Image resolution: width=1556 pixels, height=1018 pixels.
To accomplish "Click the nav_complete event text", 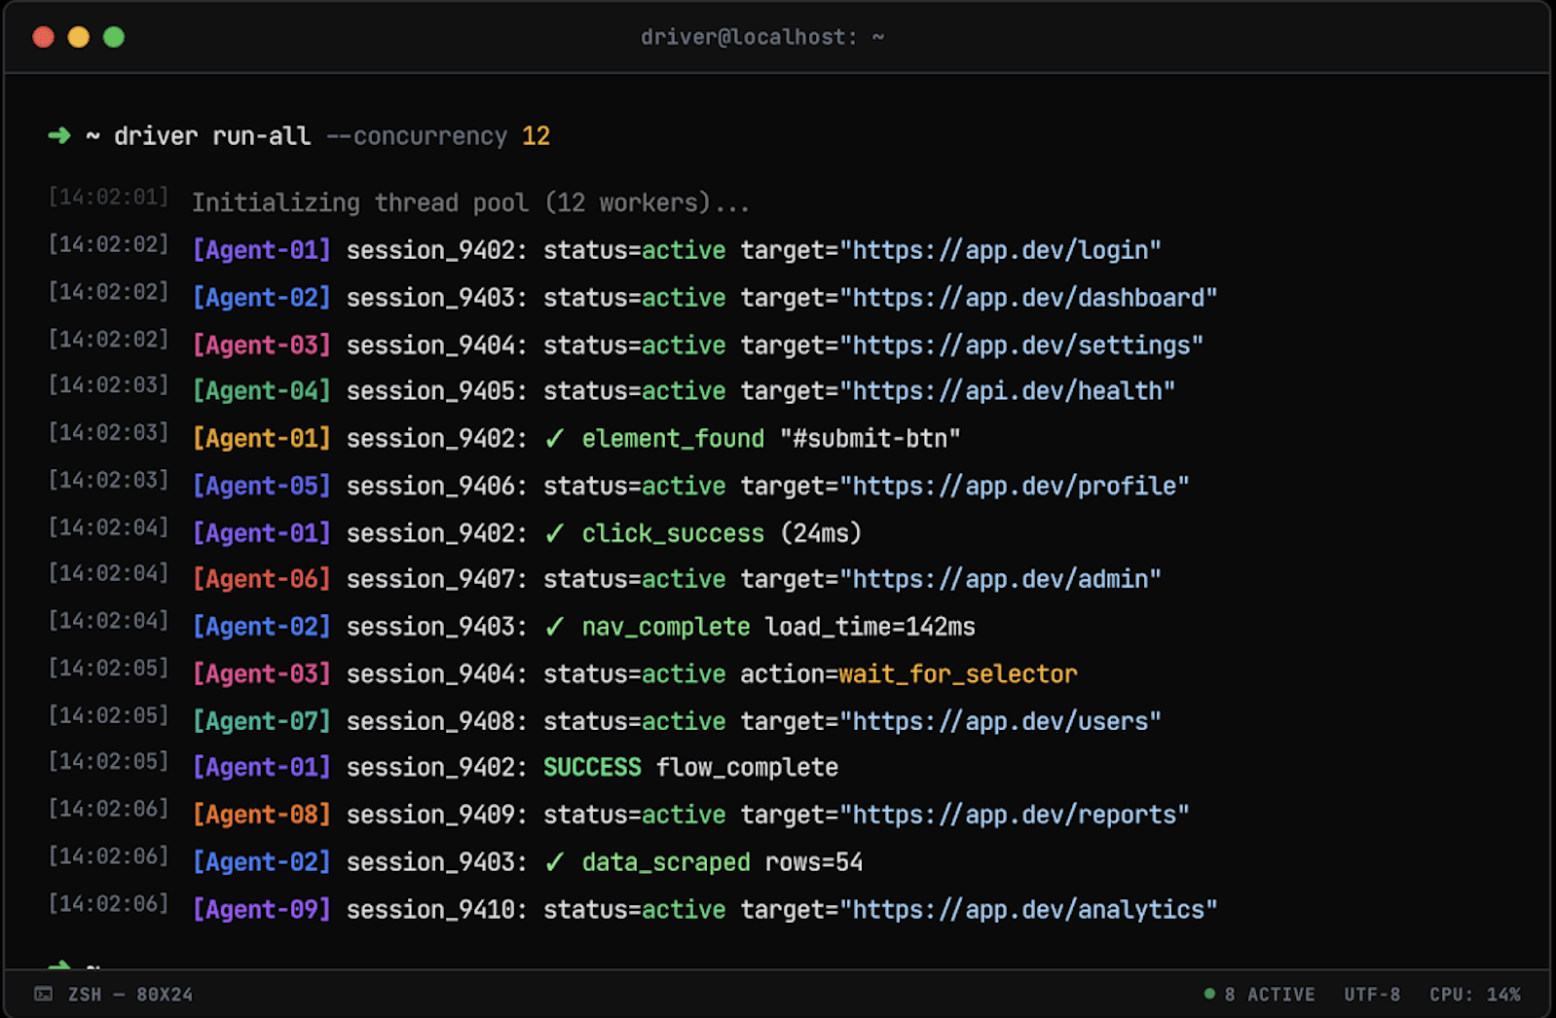I will 666,627.
